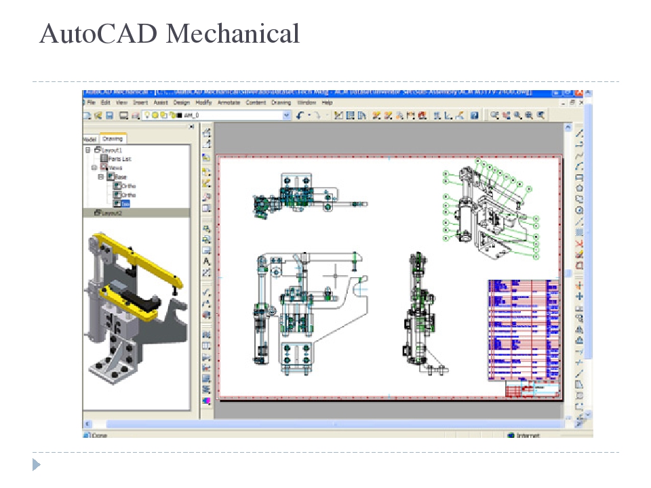Toggle the layer lightbulb on/off icon

coord(147,115)
